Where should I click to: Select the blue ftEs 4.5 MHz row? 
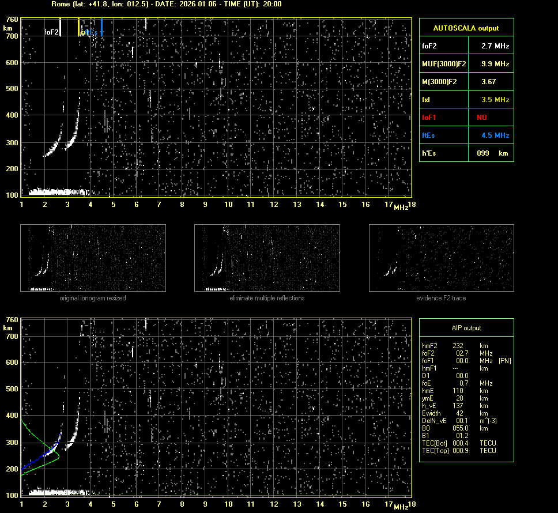pos(466,135)
